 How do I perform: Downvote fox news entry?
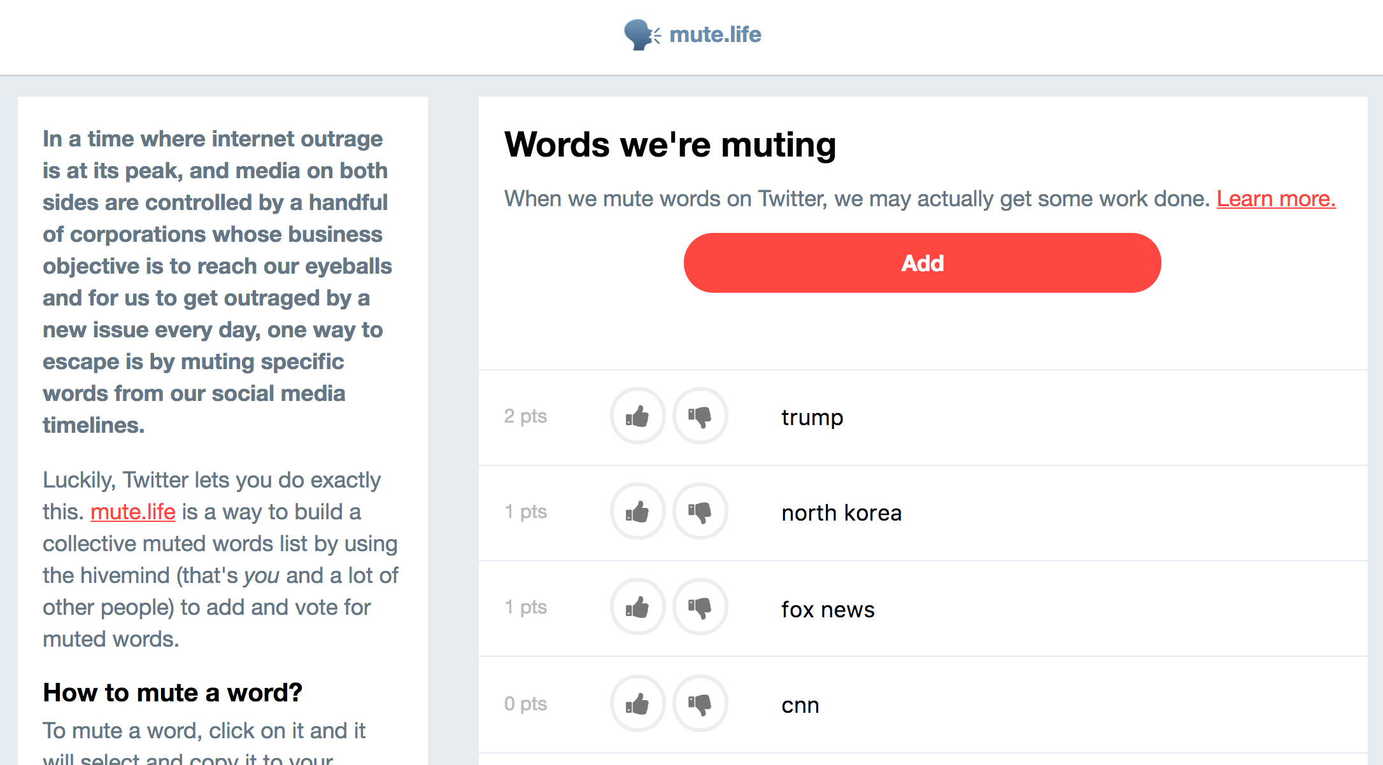point(700,607)
